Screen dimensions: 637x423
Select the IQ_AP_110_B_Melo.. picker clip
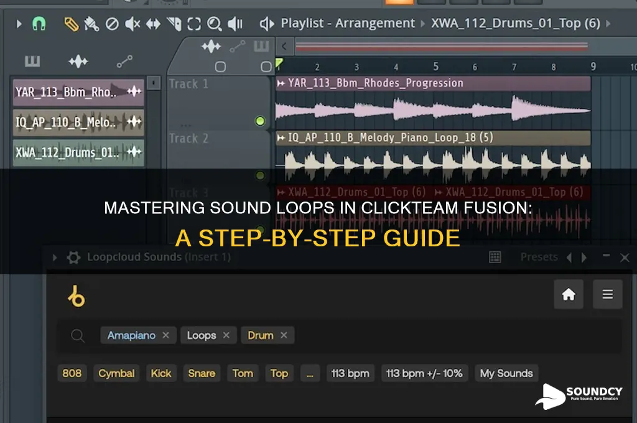coord(78,123)
